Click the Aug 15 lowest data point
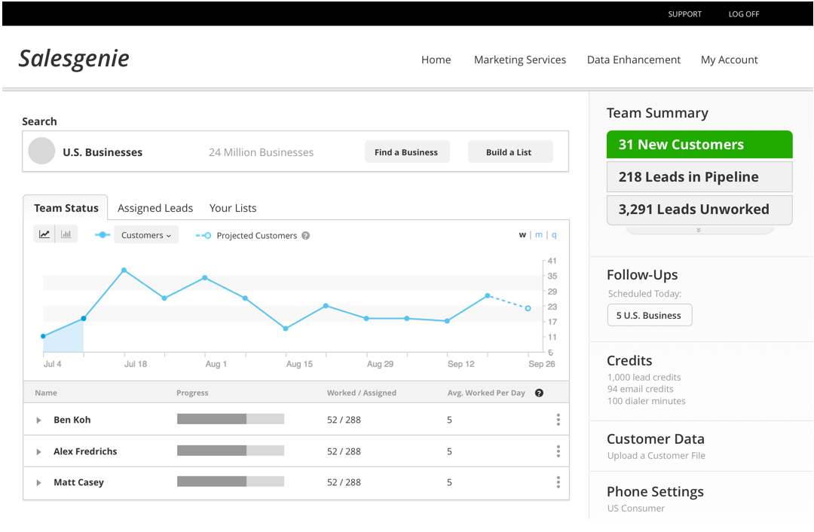 click(286, 329)
